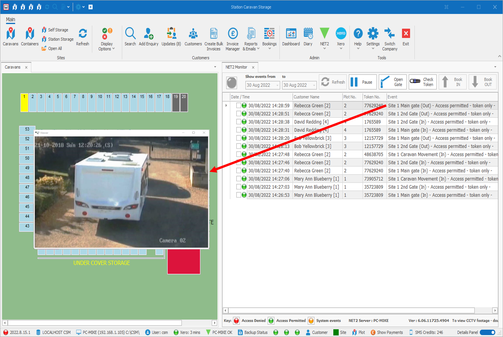Select the red block on site map

coord(184,261)
